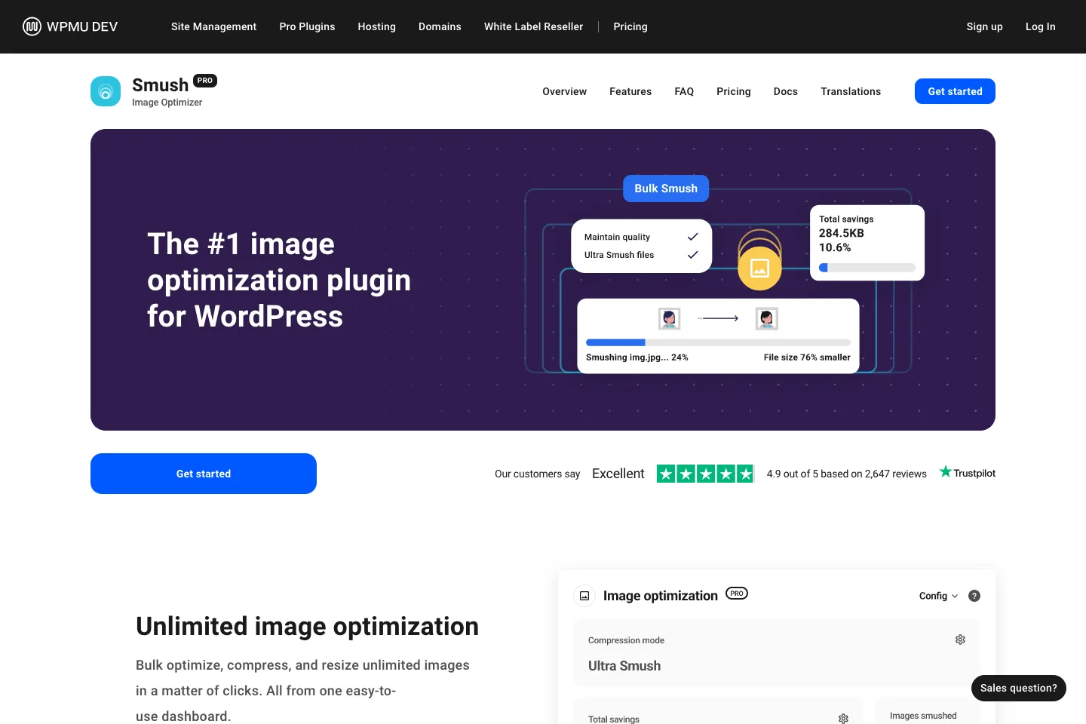Image resolution: width=1086 pixels, height=724 pixels.
Task: Click the Bulk Smush button
Action: coord(666,189)
